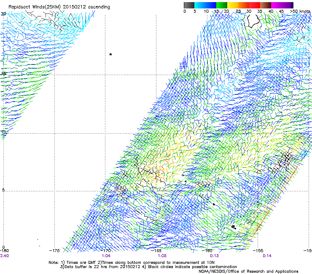
Task: Click the purple time label 1:05
Action: (x=162, y=256)
